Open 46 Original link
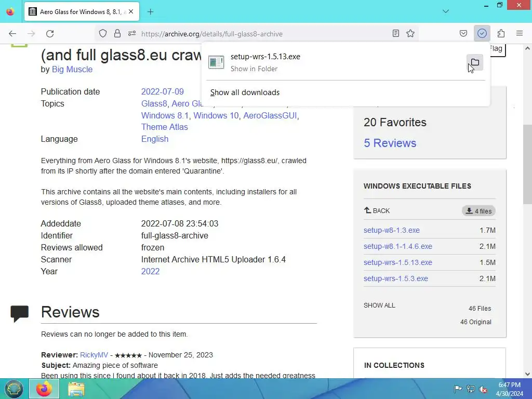The width and height of the screenshot is (532, 399). [x=476, y=322]
